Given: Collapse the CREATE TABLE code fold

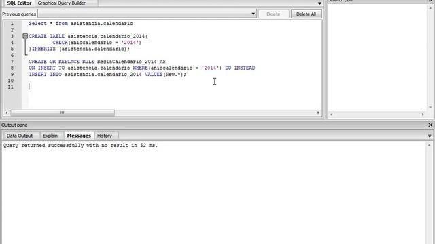Looking at the screenshot, I should [x=25, y=36].
